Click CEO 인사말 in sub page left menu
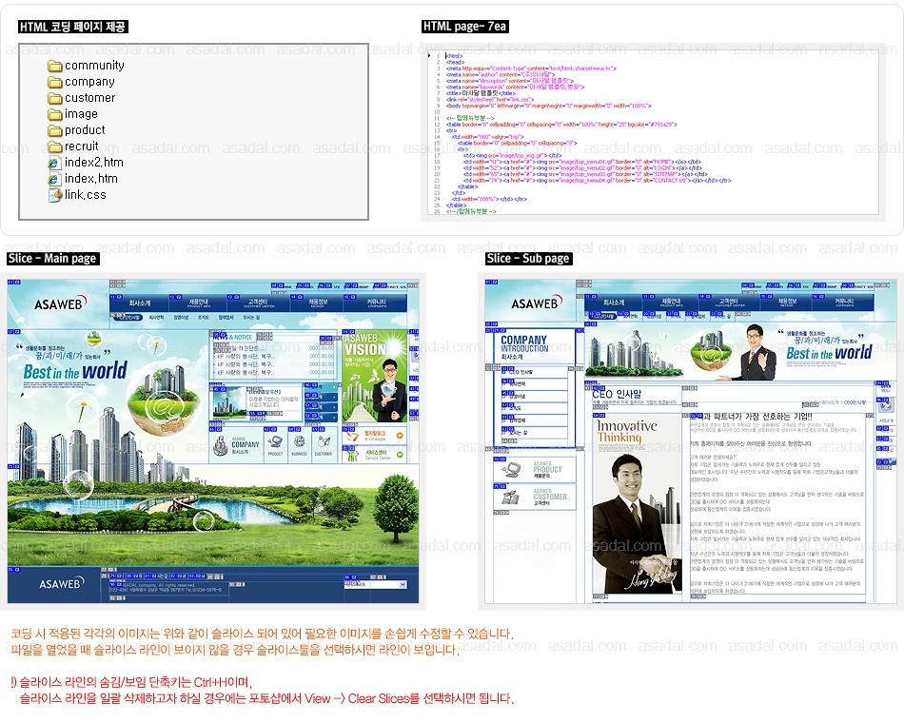Viewport: 904px width, 723px height. 521,371
